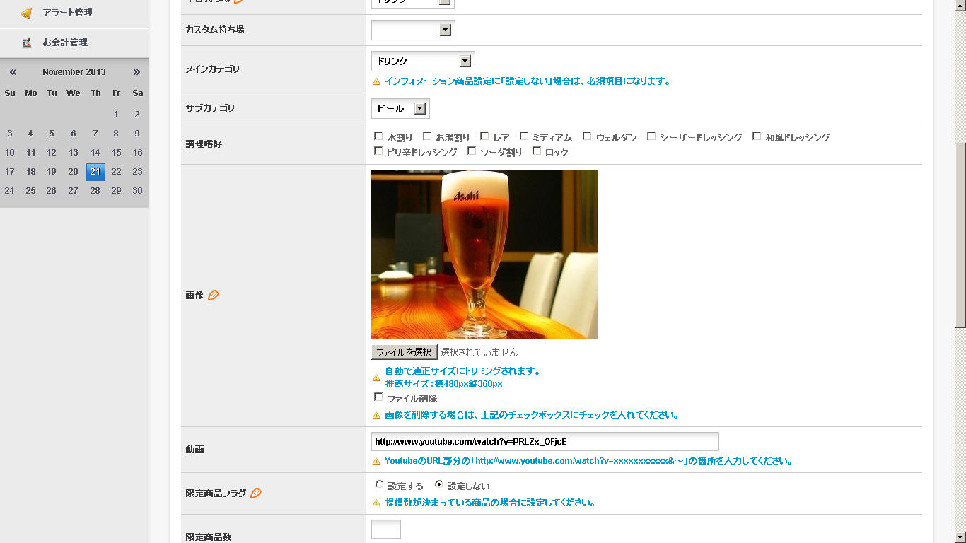Select November 30 in calendar

[137, 190]
